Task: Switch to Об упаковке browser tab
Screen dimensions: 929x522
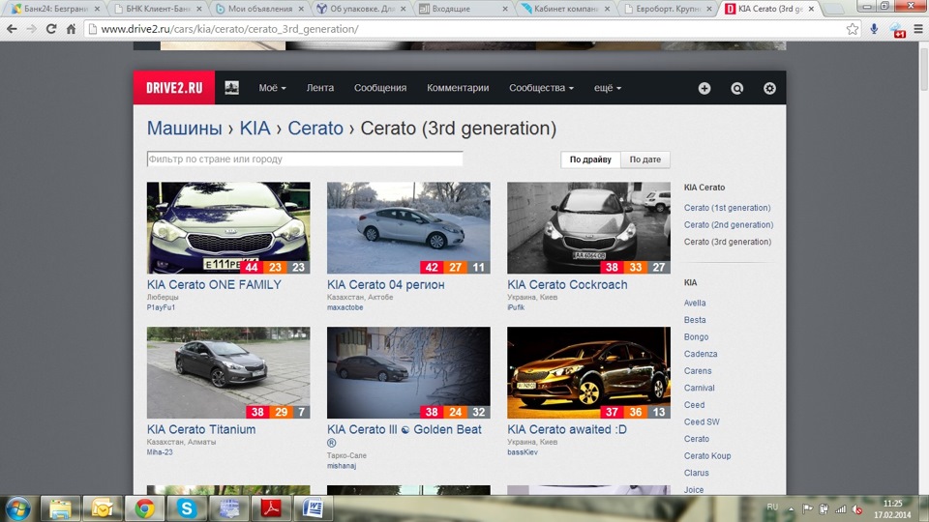Action: tap(361, 9)
